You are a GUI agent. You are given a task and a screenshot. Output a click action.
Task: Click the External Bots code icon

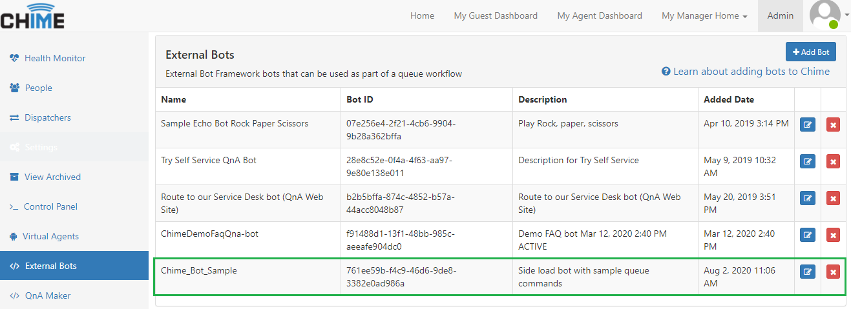tap(15, 266)
